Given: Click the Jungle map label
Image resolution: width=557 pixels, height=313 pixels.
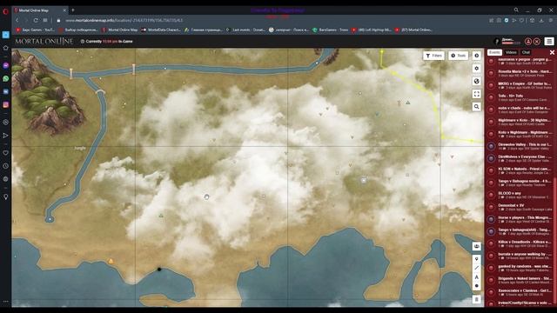Looking at the screenshot, I should coord(80,148).
